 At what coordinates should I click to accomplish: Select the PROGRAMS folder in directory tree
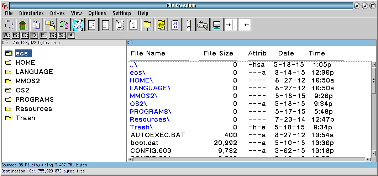point(35,100)
